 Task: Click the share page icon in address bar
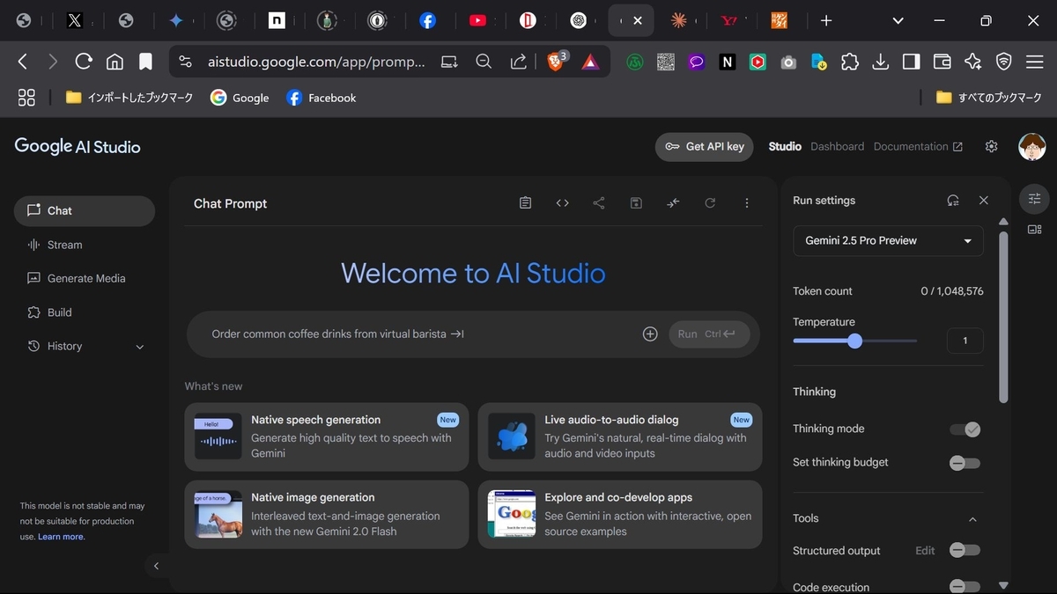click(519, 62)
